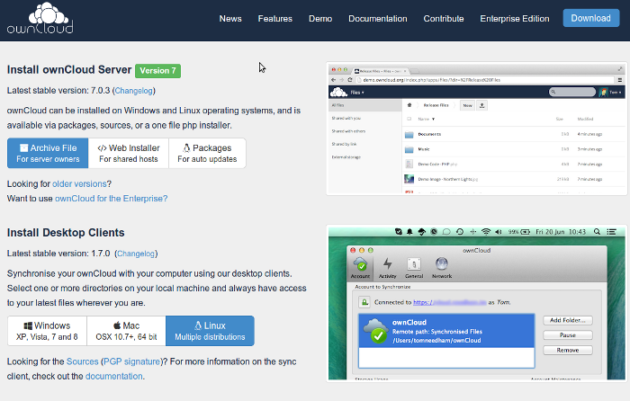
Task: Click the Spotlight search icon in the macOS menu bar
Action: [597, 232]
